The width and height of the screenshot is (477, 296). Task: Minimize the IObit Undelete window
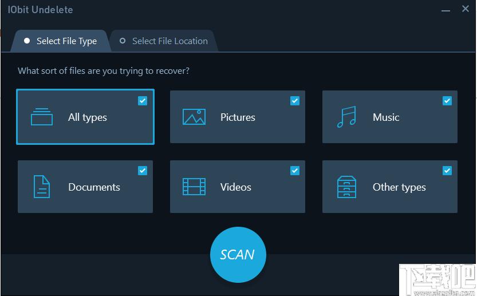446,10
